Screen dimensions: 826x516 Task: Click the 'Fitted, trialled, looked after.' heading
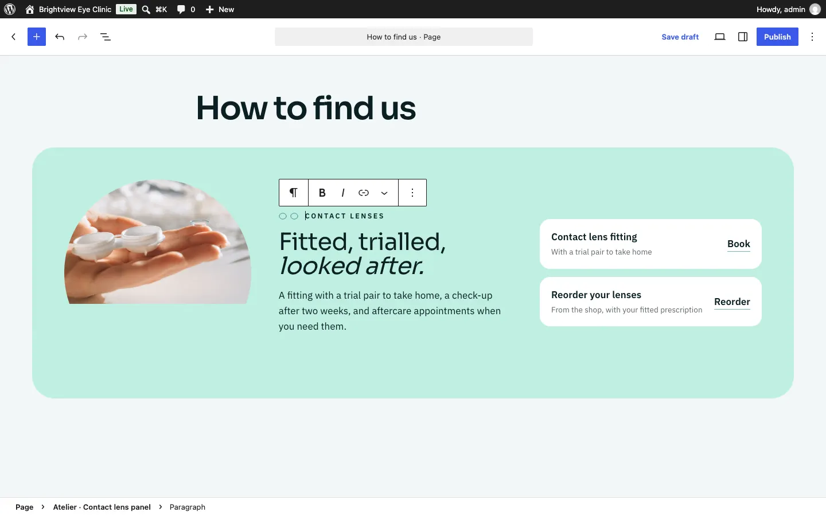[x=363, y=253]
